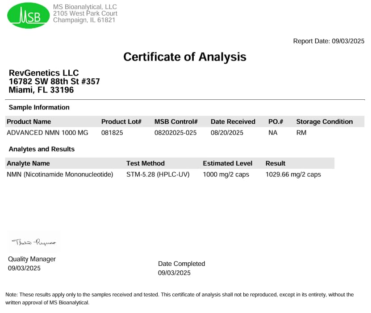Image resolution: width=371 pixels, height=313 pixels.
Task: Click the 'Note: These results apply' disclaimer
Action: pos(179,299)
